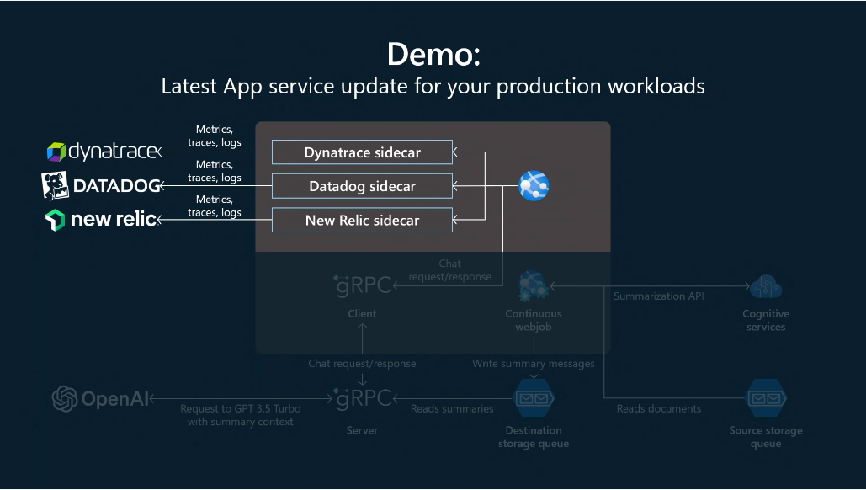
Task: Click the 'Write summary messages' label
Action: pyautogui.click(x=534, y=364)
